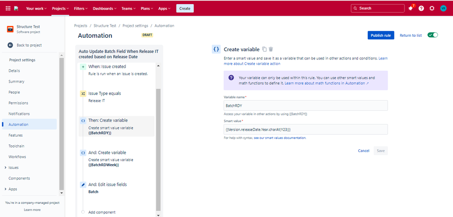Open Permissions in project settings
The height and width of the screenshot is (217, 453).
tap(18, 103)
